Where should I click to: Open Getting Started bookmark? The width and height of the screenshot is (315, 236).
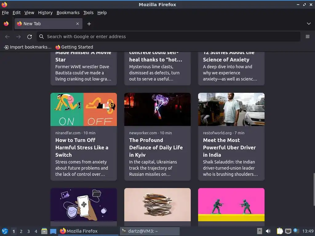[x=74, y=47]
